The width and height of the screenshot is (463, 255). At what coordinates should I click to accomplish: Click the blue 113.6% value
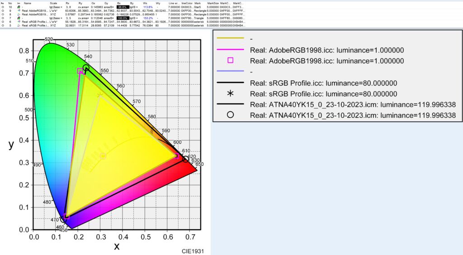point(148,7)
